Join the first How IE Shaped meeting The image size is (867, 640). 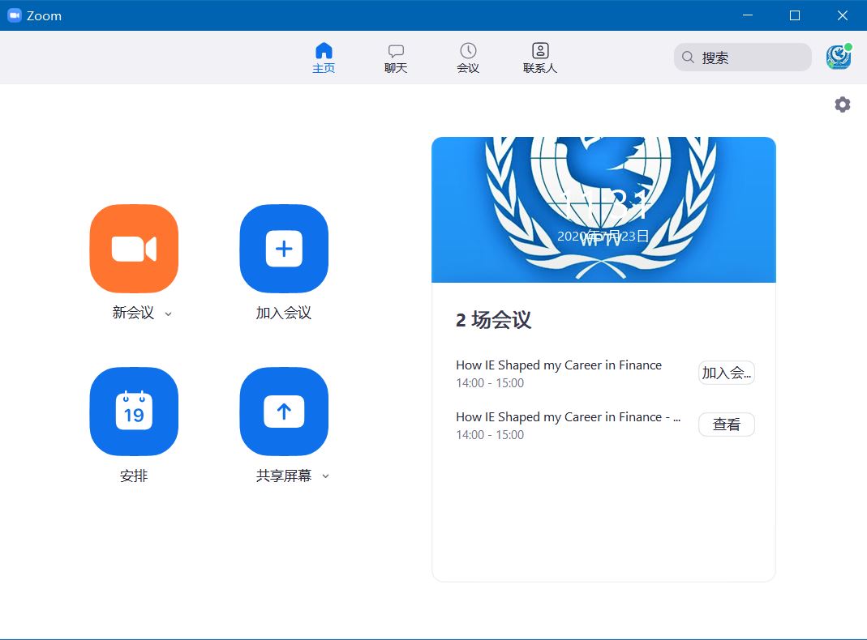click(727, 373)
